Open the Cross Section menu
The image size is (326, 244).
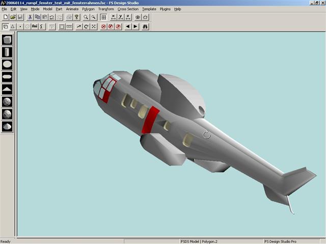[128, 9]
